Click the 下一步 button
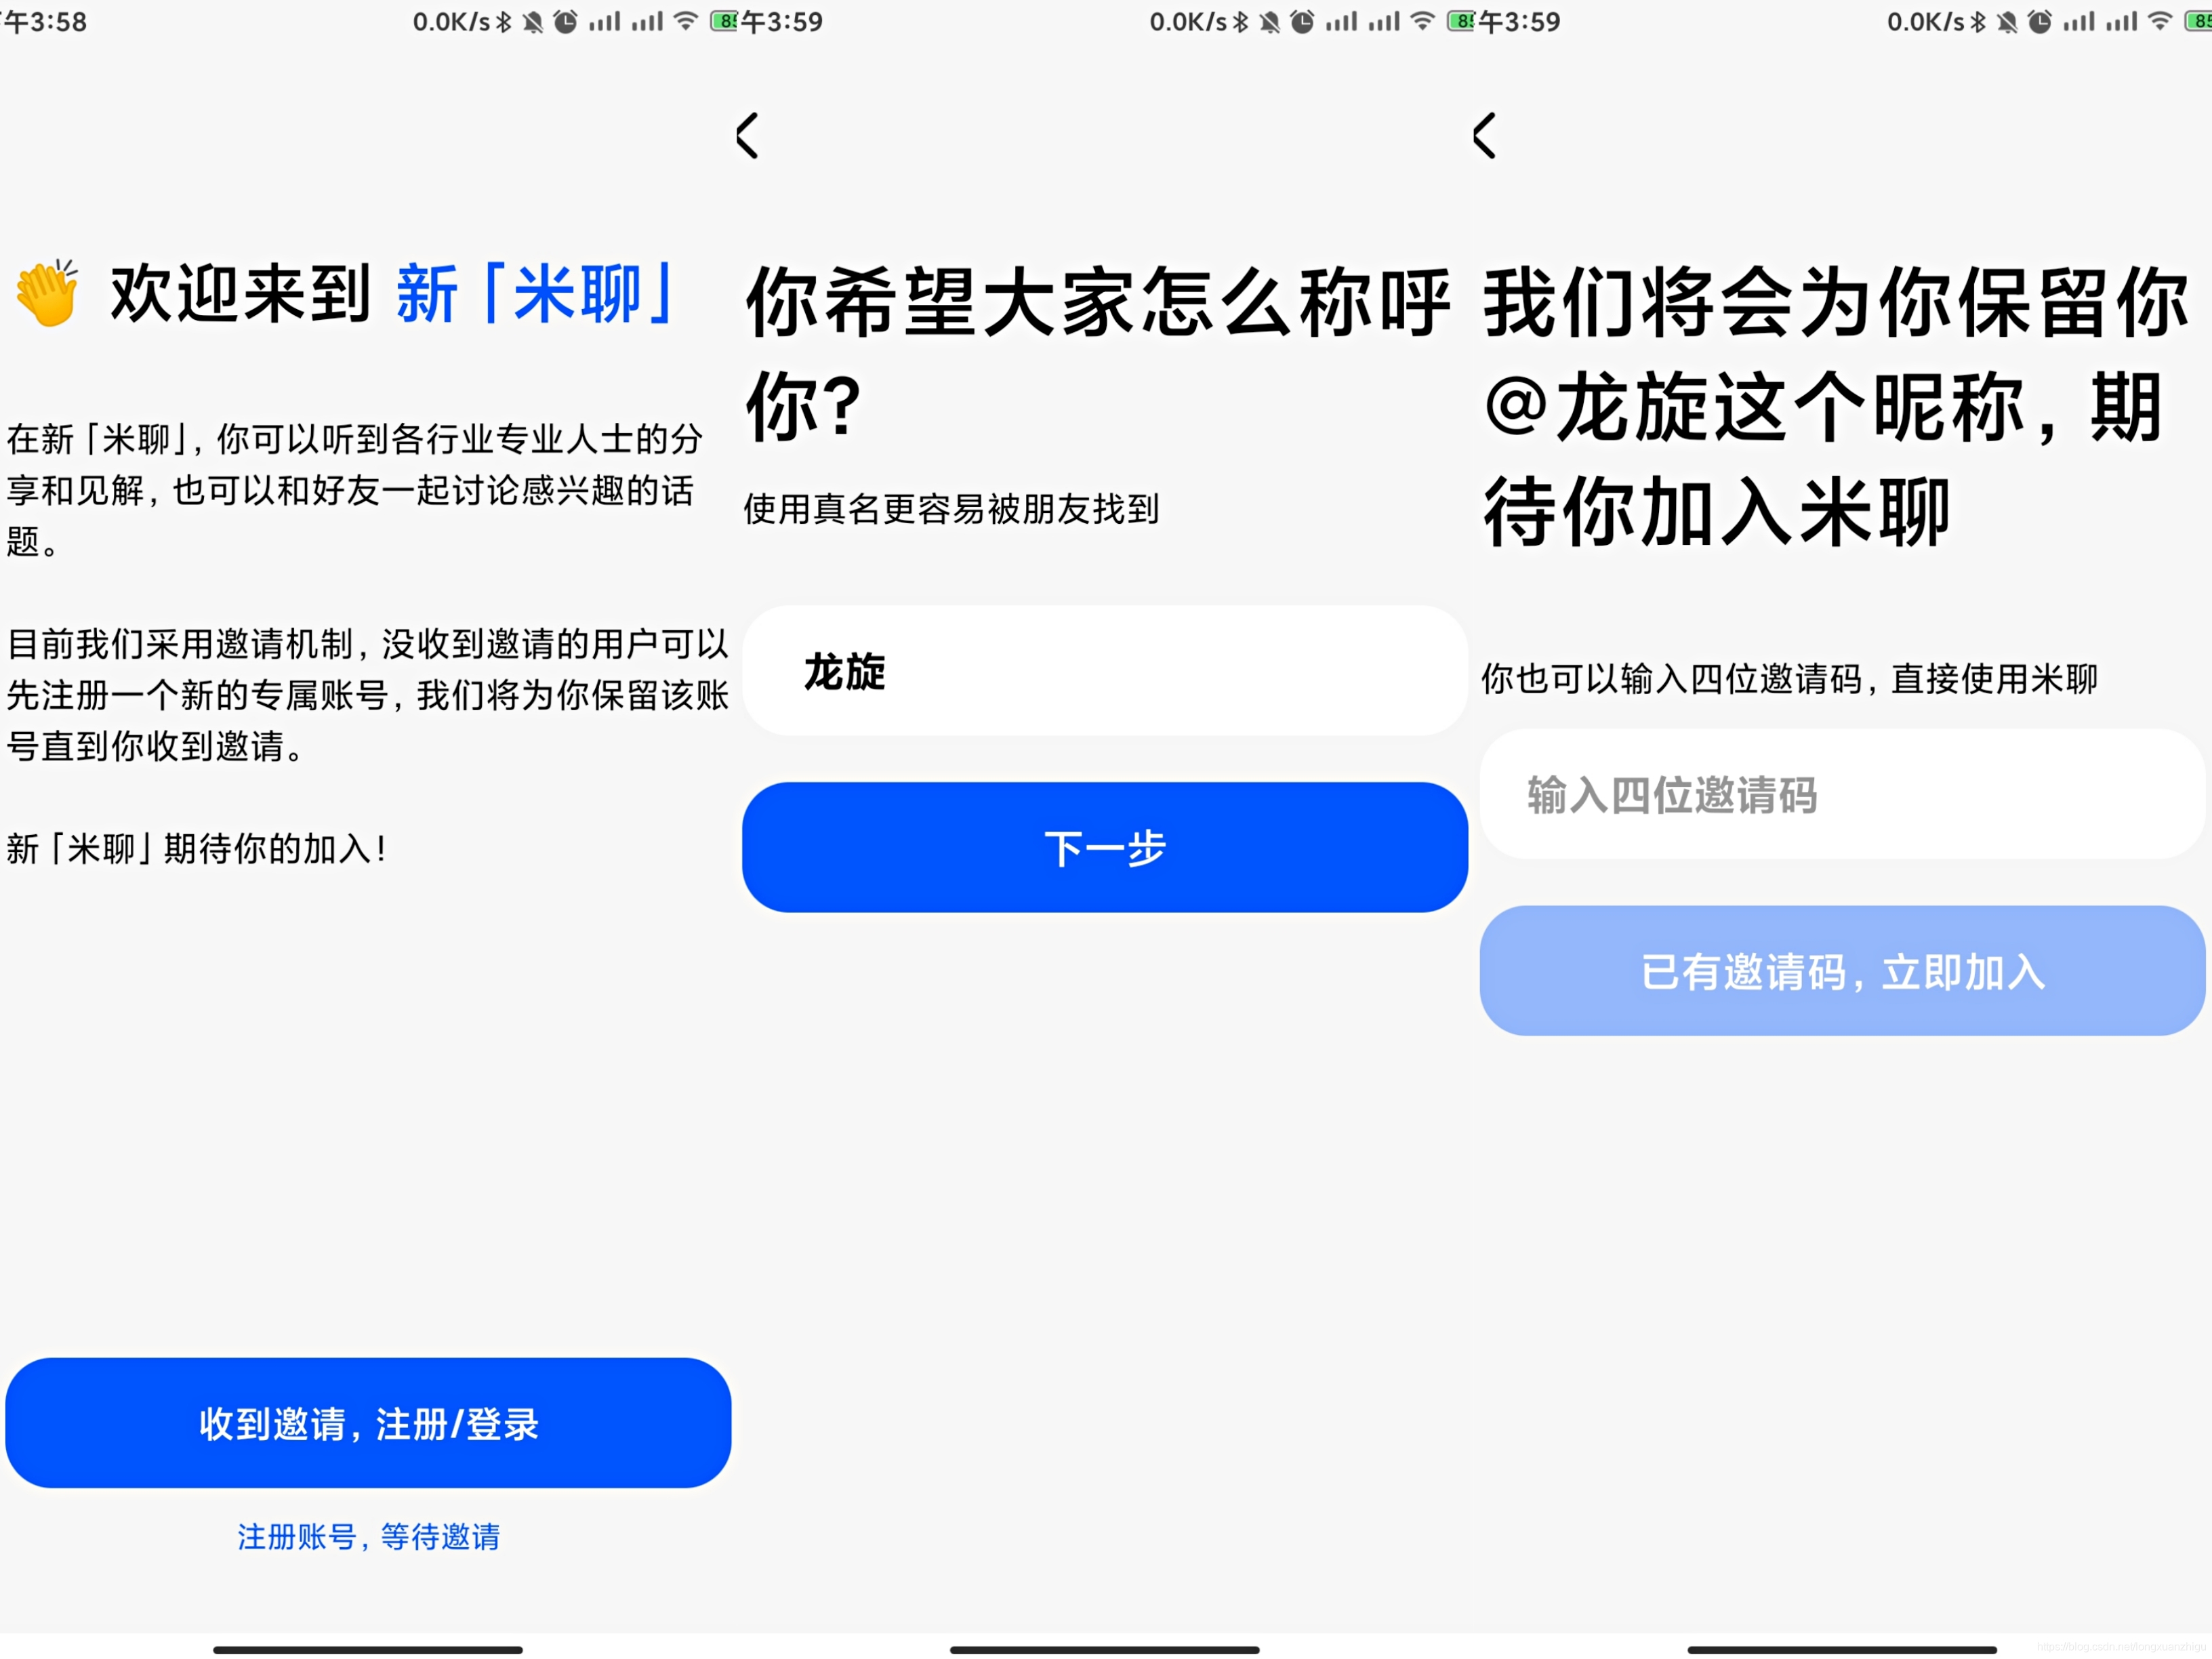 coord(1105,847)
